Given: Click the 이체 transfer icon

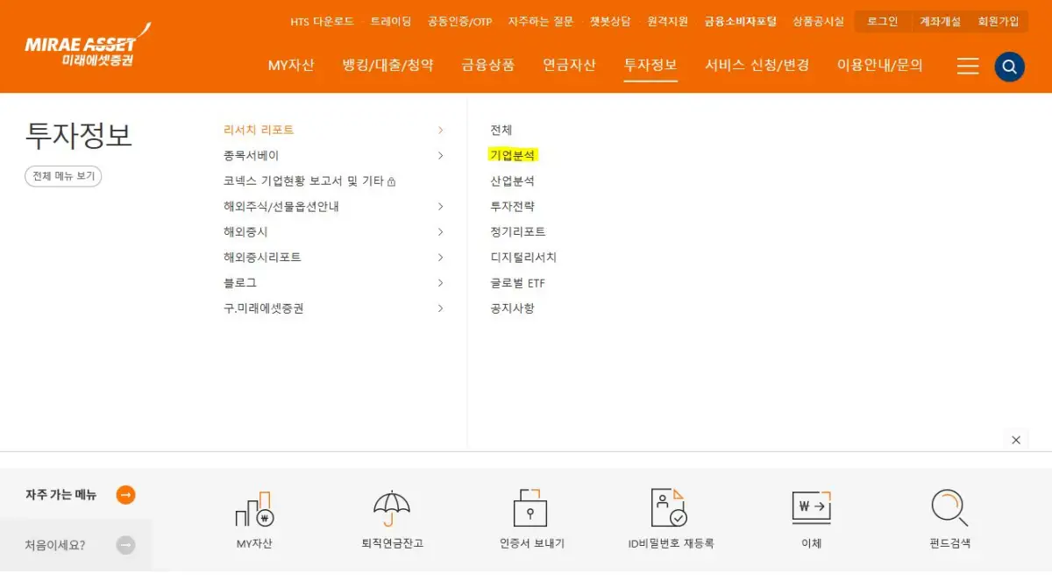Looking at the screenshot, I should [811, 508].
